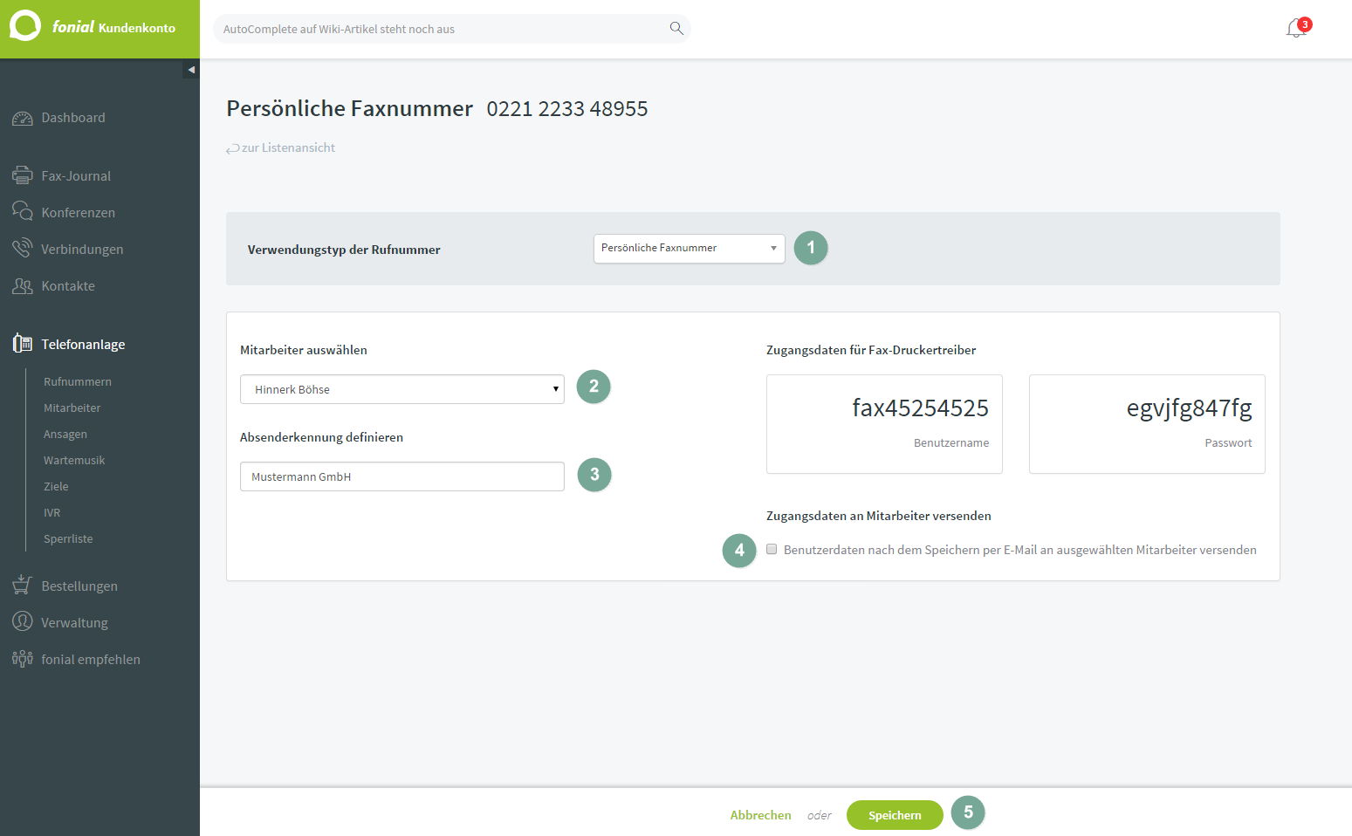Click the Absenderkennung field Mustermann GmbH
This screenshot has height=836, width=1352.
tap(401, 476)
